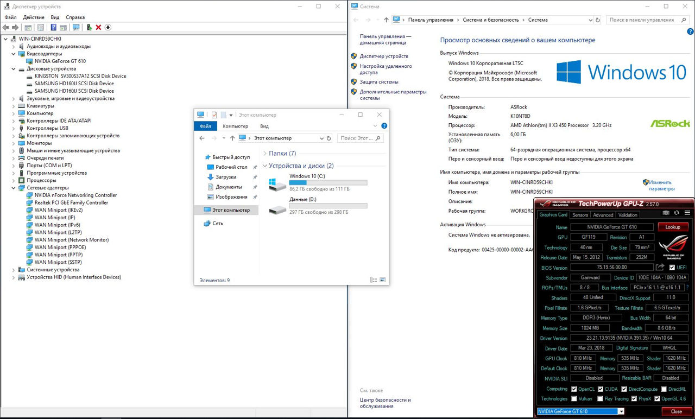The width and height of the screenshot is (695, 419).
Task: Click the Изменить параметры link
Action: click(661, 186)
